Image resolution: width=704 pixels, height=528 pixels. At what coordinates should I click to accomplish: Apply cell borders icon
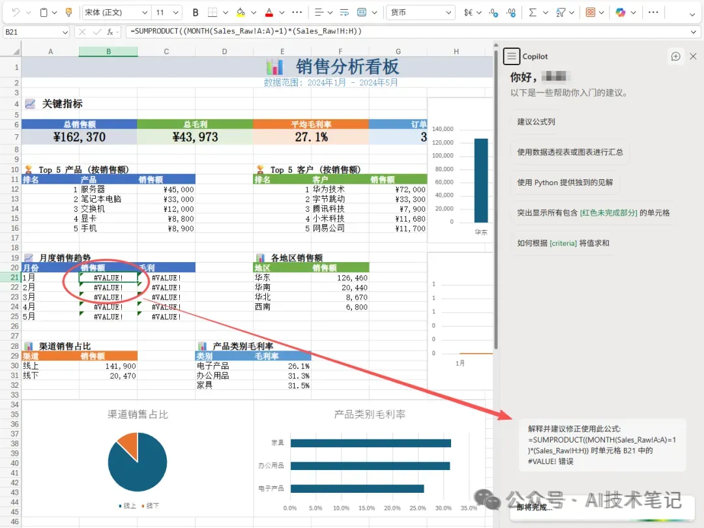tap(213, 12)
